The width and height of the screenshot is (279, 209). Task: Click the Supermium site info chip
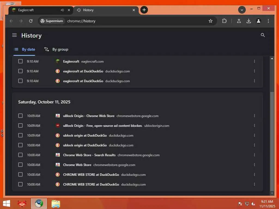click(52, 21)
